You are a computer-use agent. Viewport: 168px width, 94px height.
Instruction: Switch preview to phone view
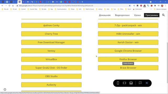[x=118, y=83]
